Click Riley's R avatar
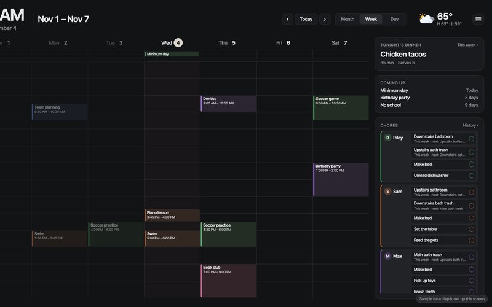 click(387, 138)
